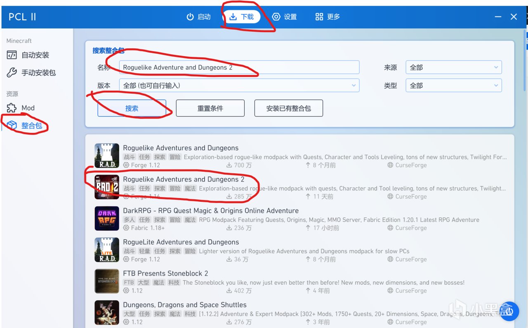Click the update arrow icon beside "4 年前"
528x328 pixels.
[308, 290]
